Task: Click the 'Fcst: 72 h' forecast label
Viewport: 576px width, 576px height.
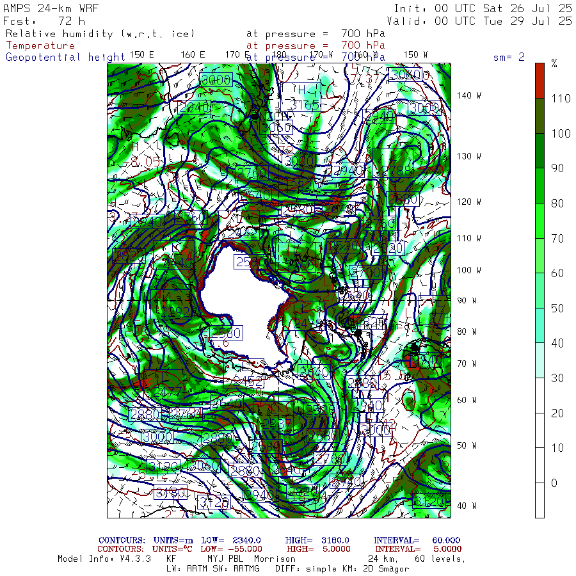Action: [44, 21]
